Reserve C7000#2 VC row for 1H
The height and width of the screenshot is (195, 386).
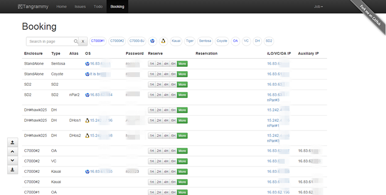[152, 161]
